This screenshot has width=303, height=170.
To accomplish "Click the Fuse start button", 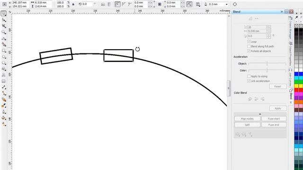I will click(274, 119).
